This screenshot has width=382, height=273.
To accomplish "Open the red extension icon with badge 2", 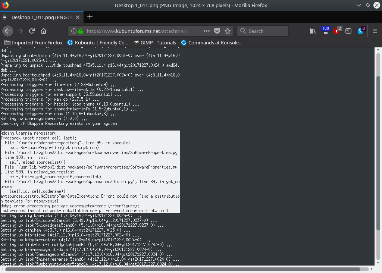I will 337,31.
